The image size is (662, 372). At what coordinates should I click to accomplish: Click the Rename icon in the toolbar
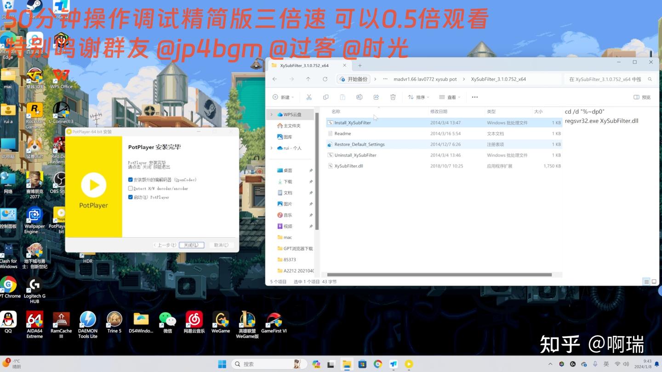359,97
